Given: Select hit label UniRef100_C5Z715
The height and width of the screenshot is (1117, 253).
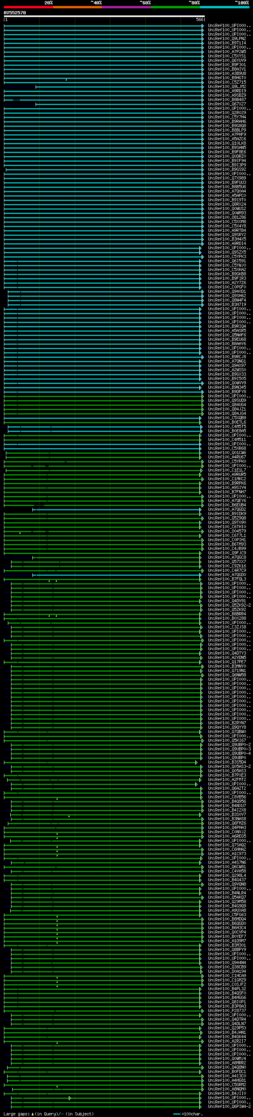Looking at the screenshot, I should (227, 82).
